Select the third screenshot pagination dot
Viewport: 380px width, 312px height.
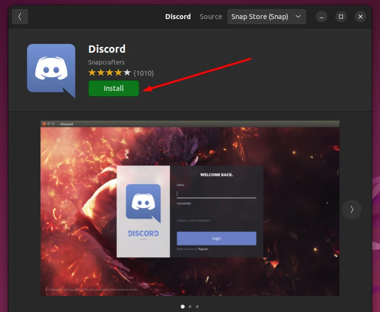tap(197, 307)
